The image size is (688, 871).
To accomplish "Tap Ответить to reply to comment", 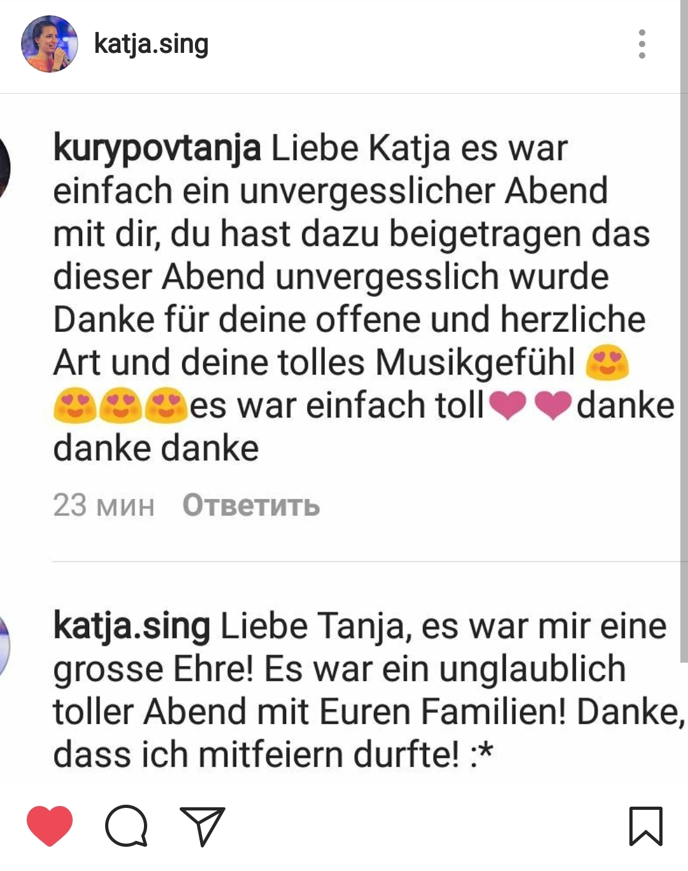I will (251, 505).
